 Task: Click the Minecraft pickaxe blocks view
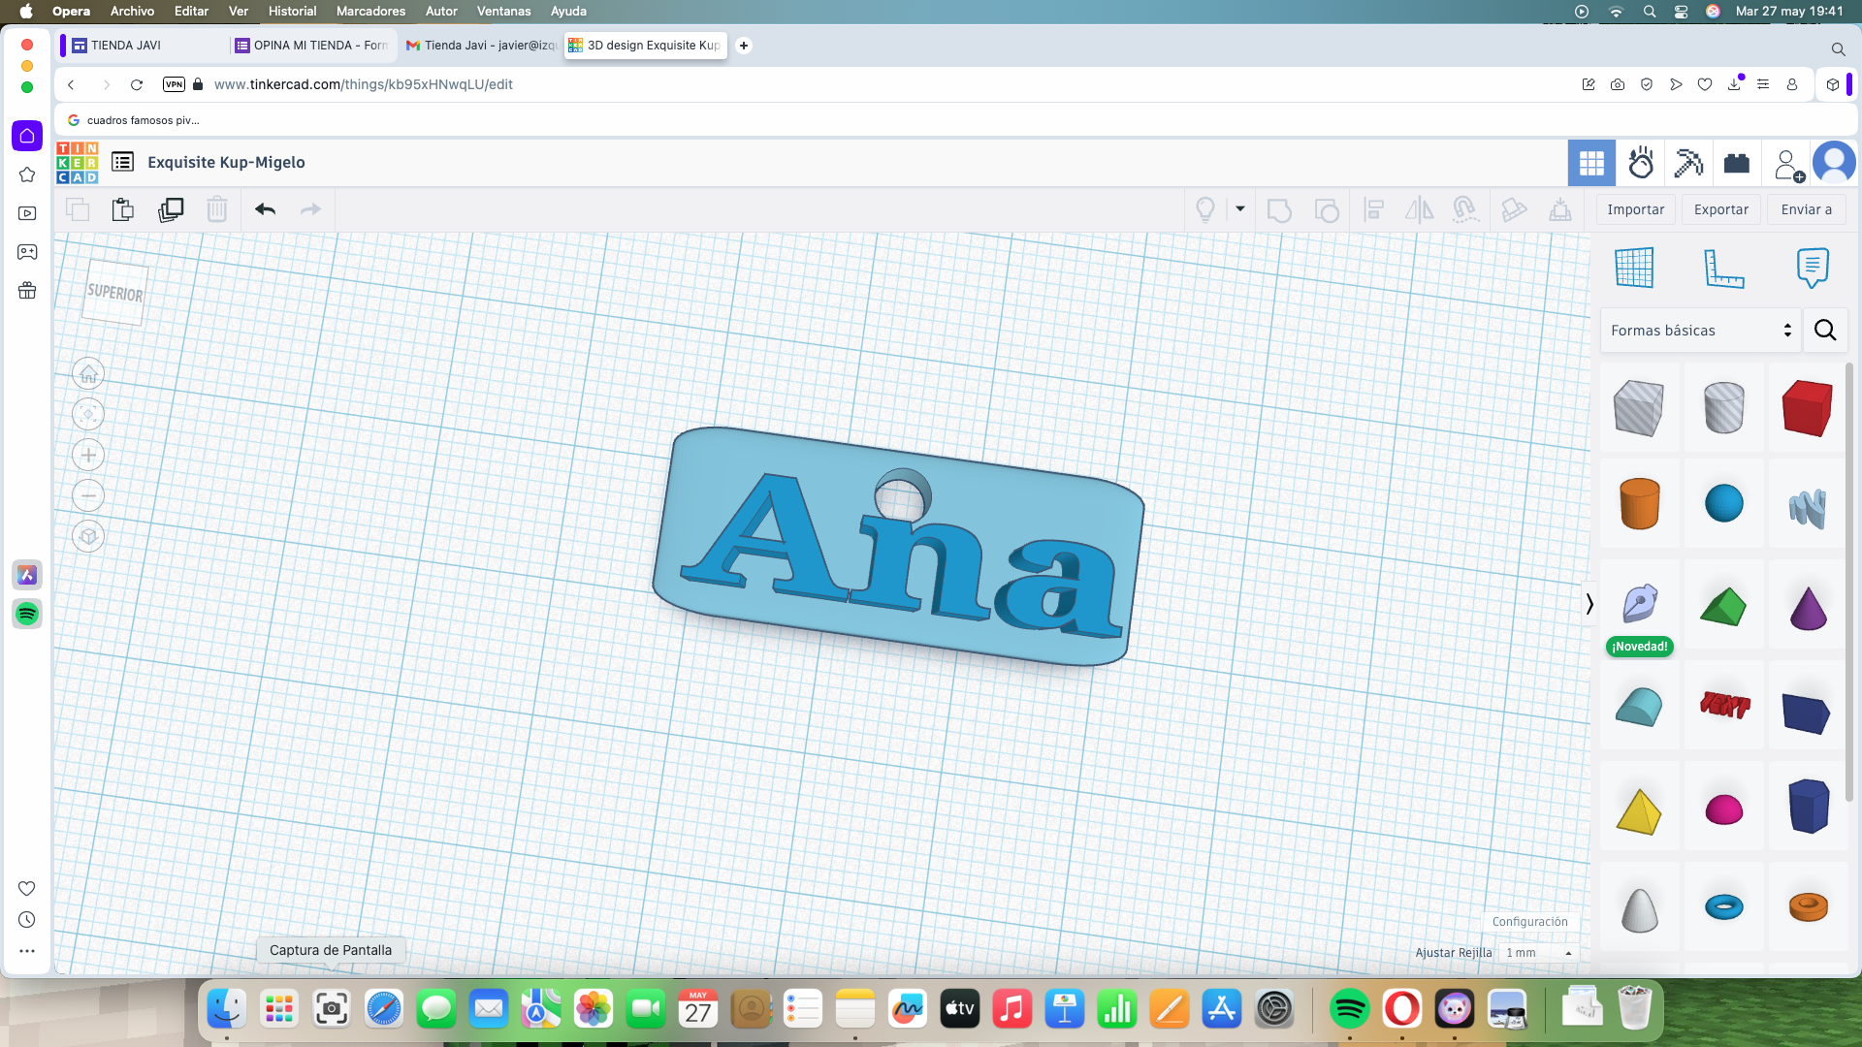click(x=1688, y=163)
